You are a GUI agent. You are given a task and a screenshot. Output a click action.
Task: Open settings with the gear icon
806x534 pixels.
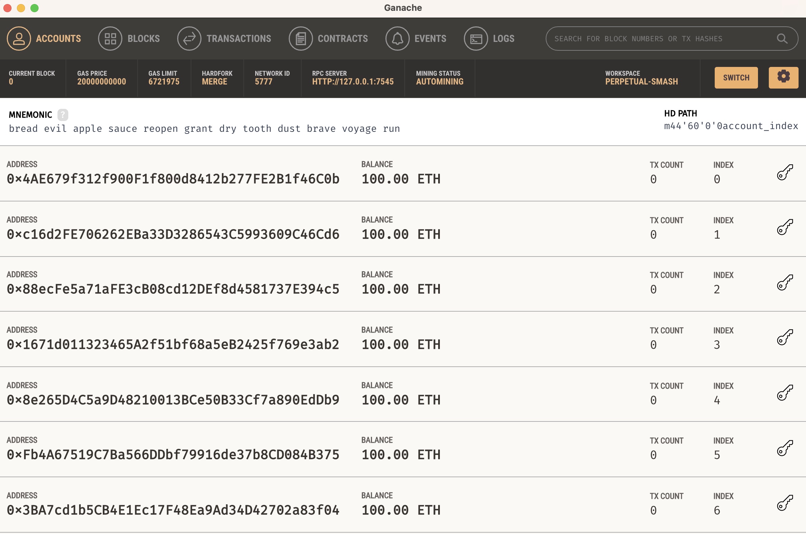tap(783, 77)
